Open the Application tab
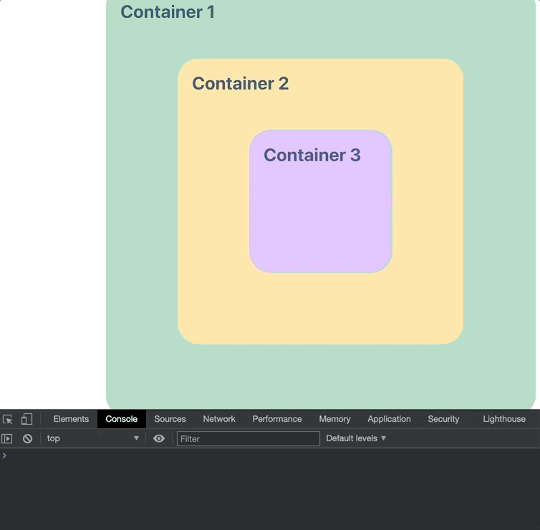540x530 pixels. [389, 419]
